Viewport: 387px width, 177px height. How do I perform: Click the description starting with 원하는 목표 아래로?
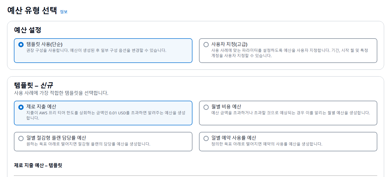[x=88, y=144]
